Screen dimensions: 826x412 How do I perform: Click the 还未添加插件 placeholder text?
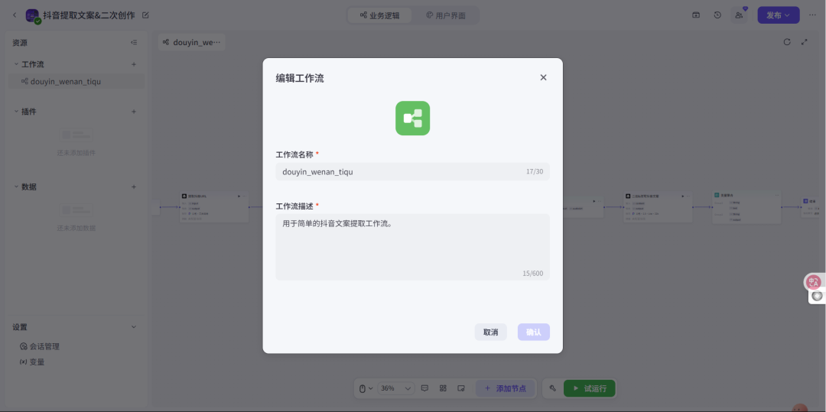pyautogui.click(x=76, y=153)
